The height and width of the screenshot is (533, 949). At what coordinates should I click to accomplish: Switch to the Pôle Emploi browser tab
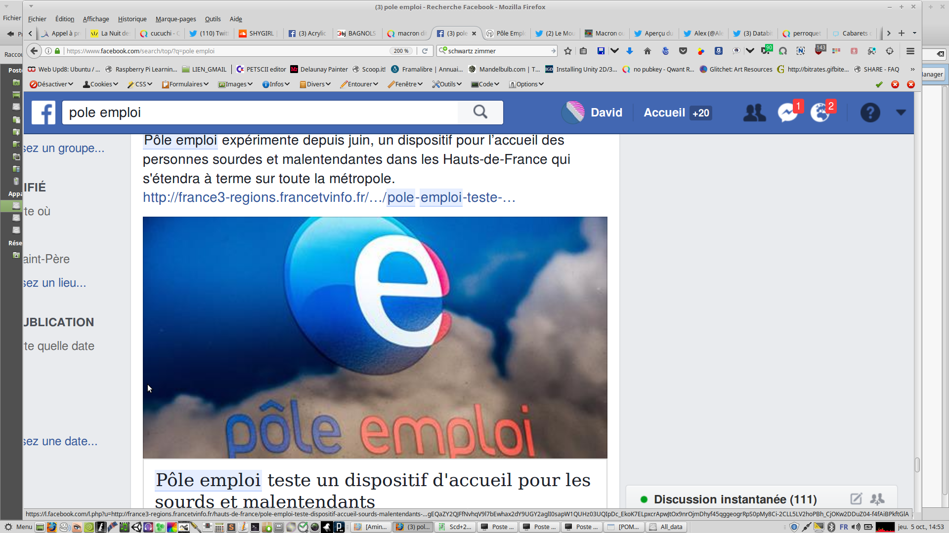tap(506, 34)
